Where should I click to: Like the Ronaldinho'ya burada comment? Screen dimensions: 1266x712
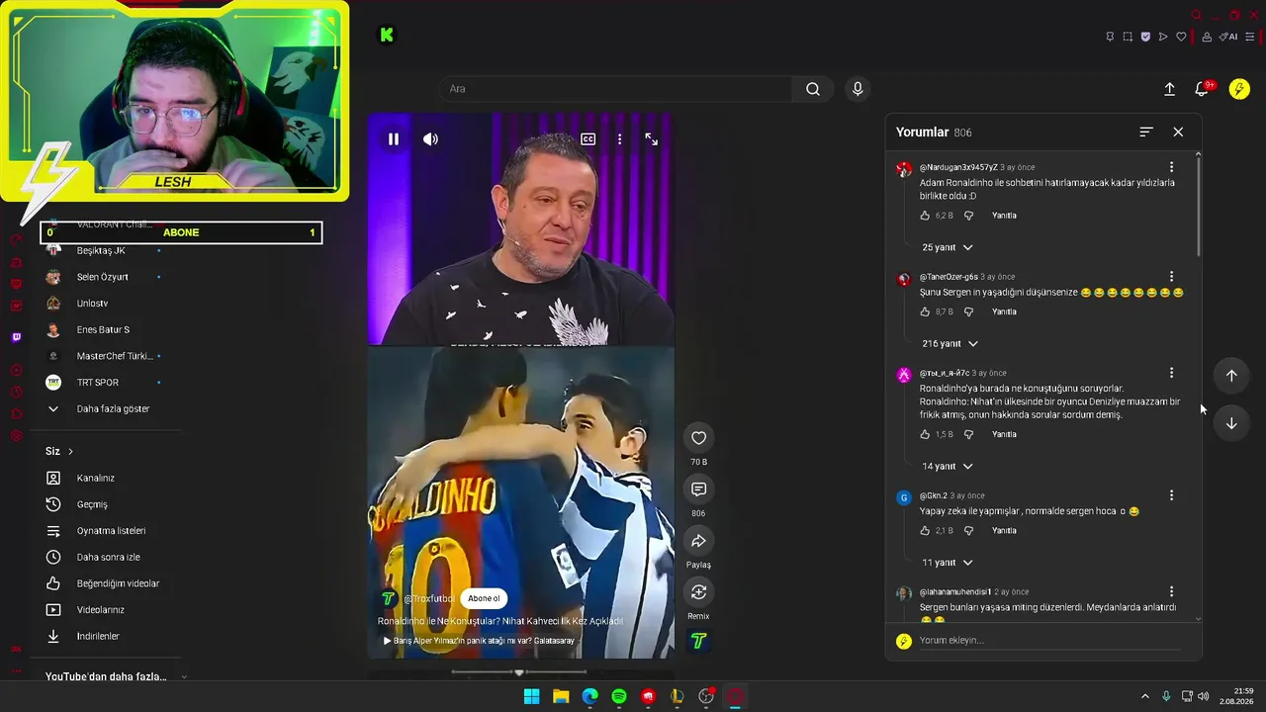tap(925, 434)
